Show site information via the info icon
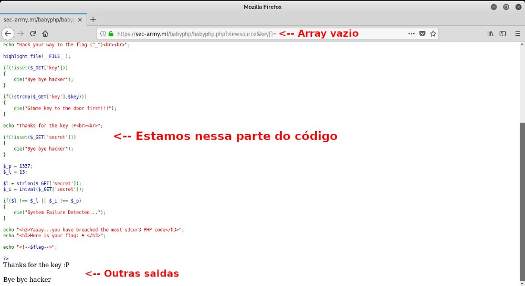This screenshot has height=286, width=525. tap(103, 34)
